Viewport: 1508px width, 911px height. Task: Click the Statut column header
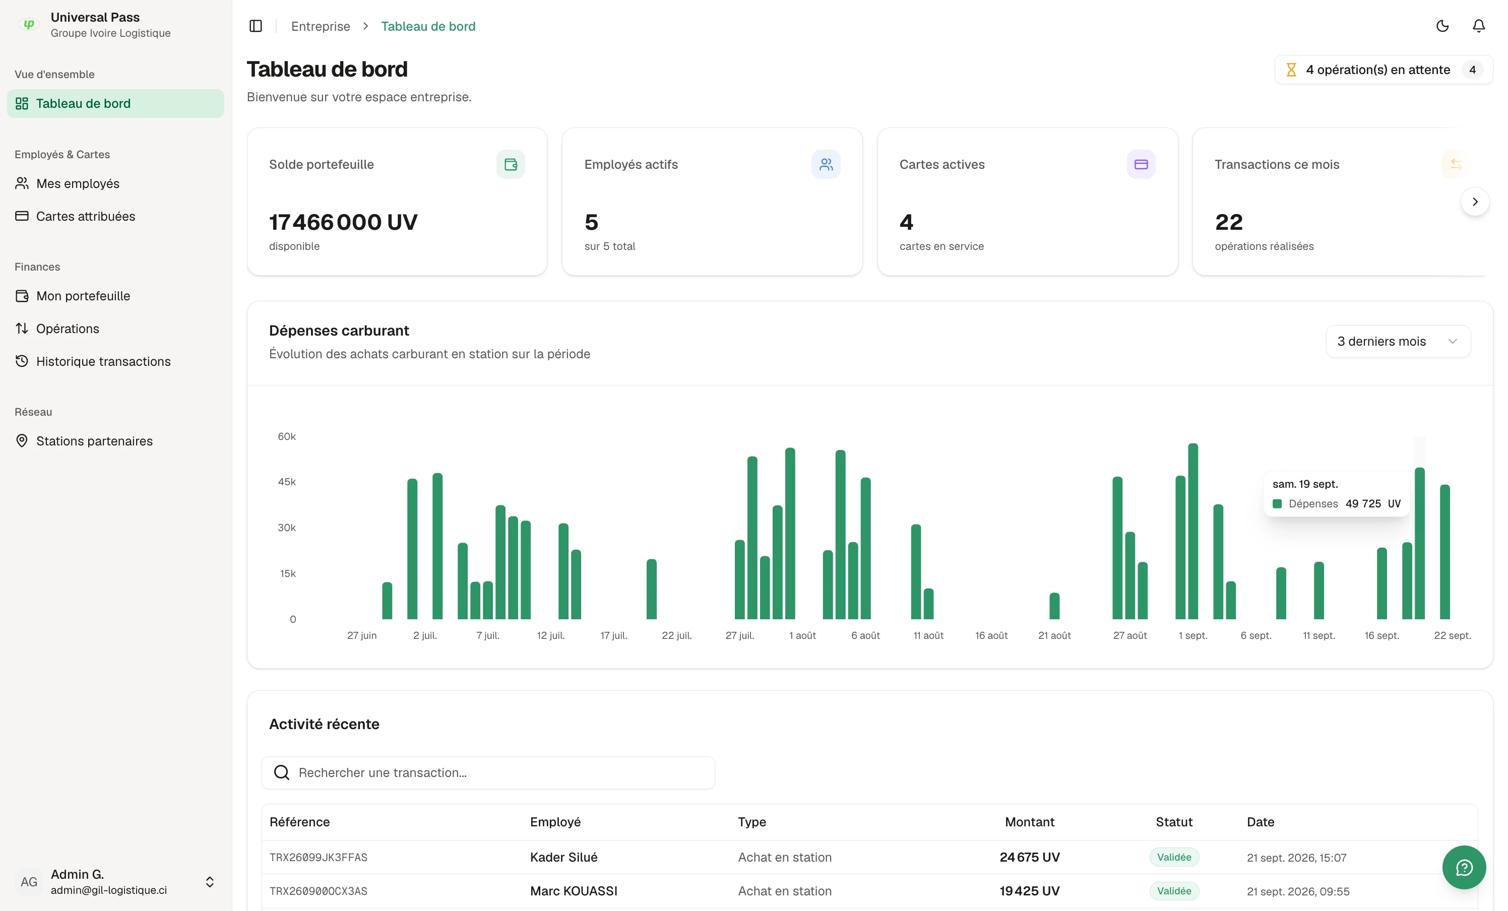[x=1174, y=822]
